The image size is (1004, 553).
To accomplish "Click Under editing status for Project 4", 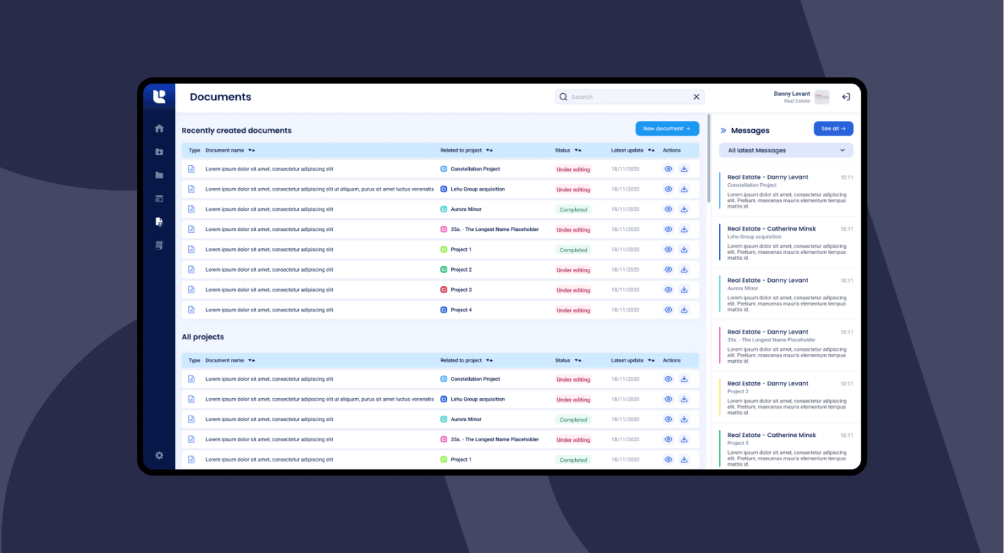I will point(573,310).
